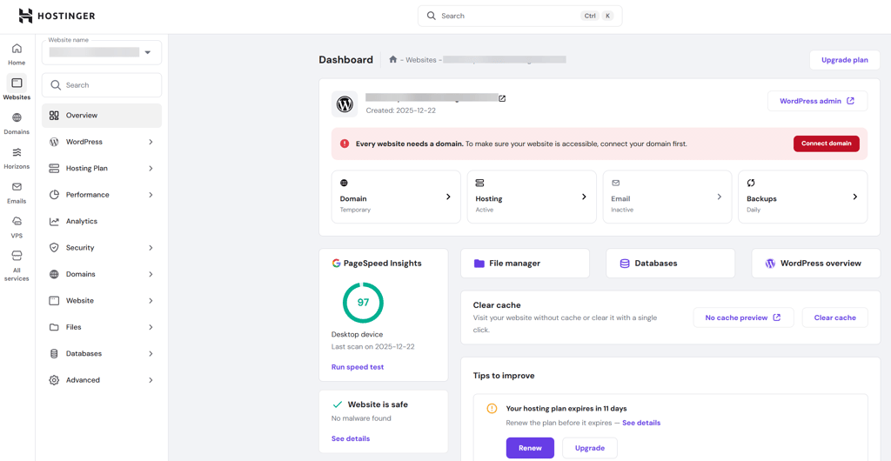The image size is (891, 461).
Task: Click the "Tips to improve" heading
Action: (504, 375)
